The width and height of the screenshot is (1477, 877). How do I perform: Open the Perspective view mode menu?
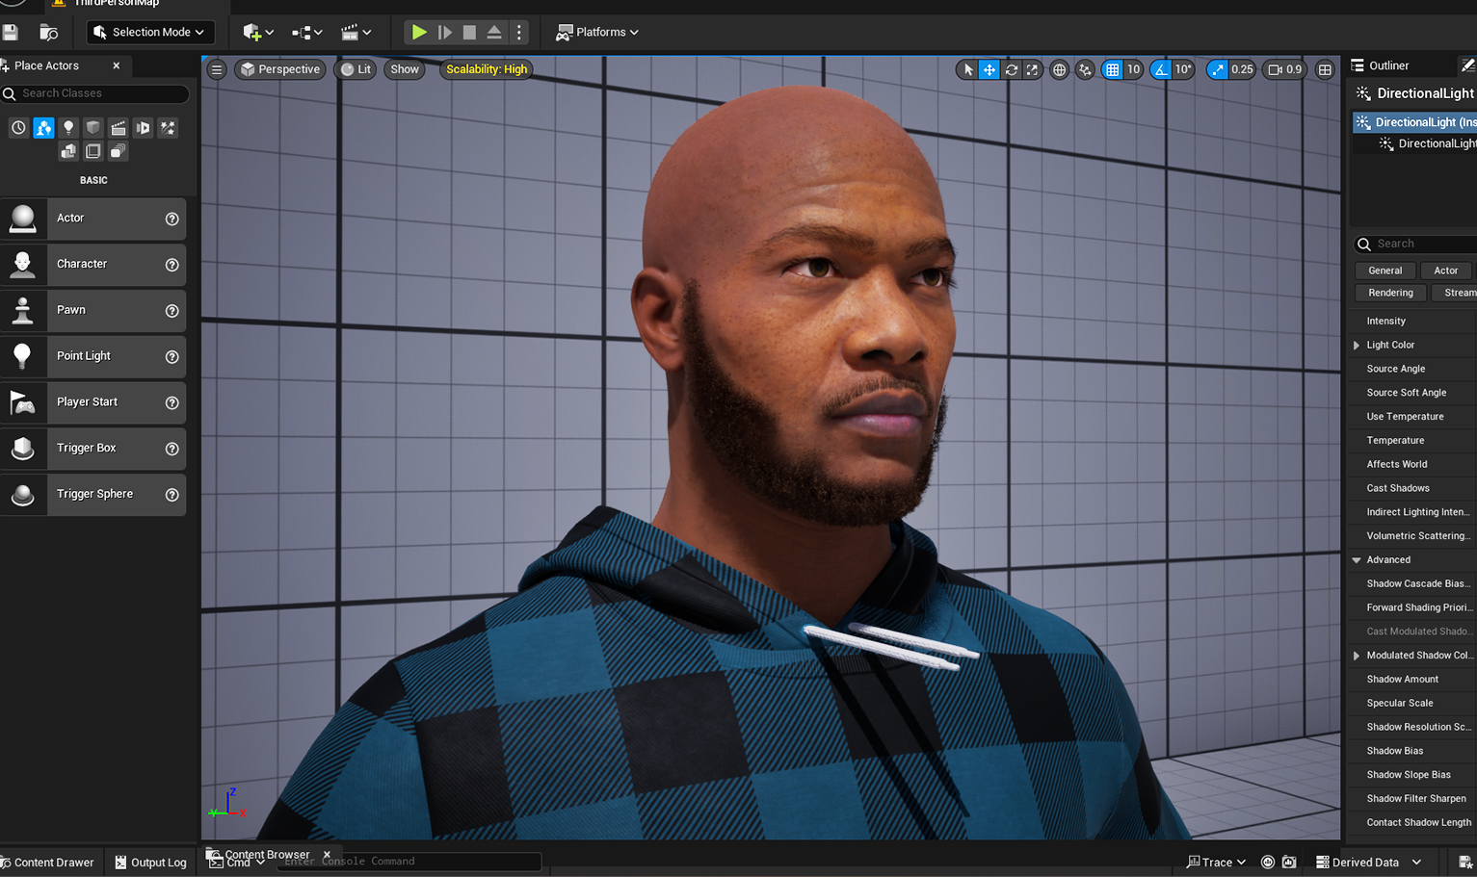coord(280,69)
